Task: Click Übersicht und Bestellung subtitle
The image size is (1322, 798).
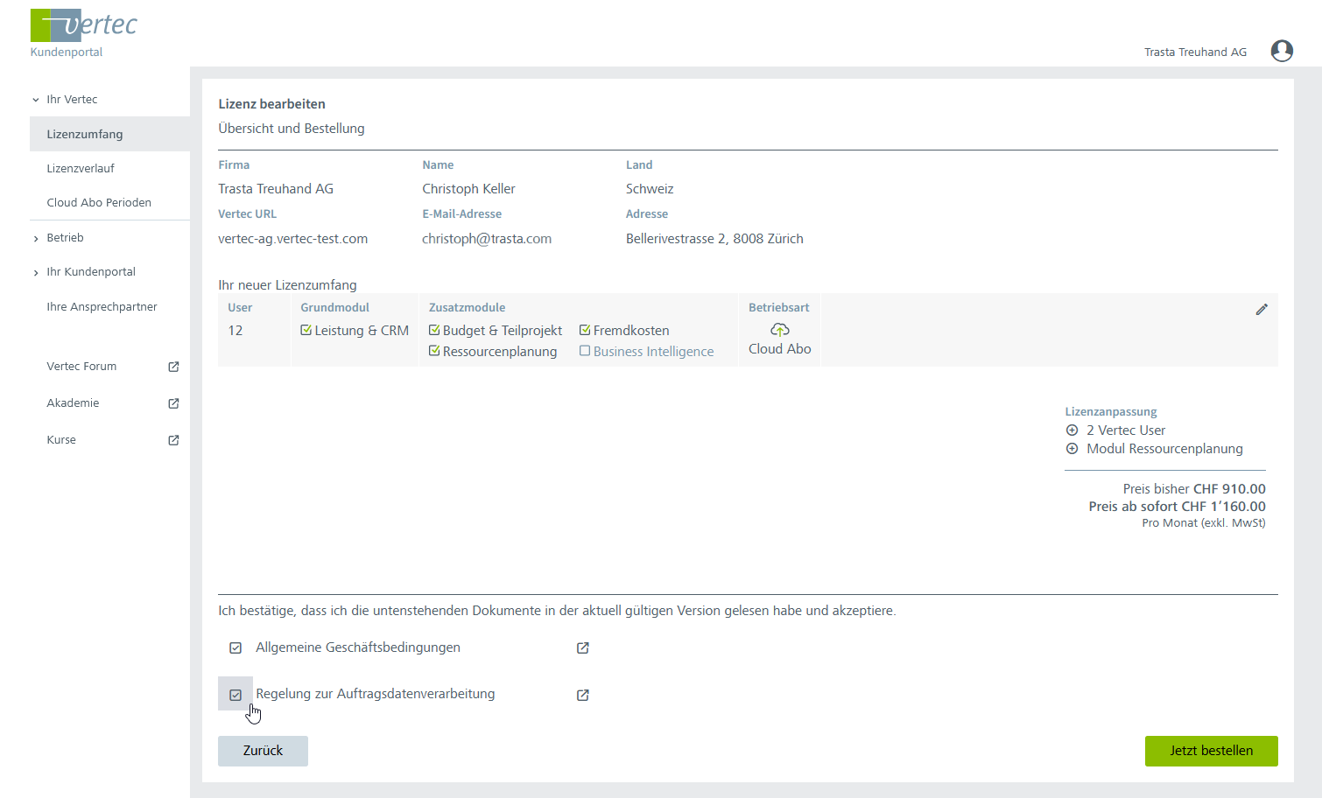Action: (292, 128)
